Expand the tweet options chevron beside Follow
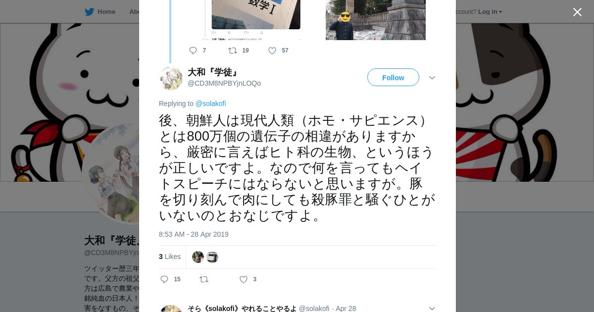Viewport: 594px width, 312px height. coord(432,78)
